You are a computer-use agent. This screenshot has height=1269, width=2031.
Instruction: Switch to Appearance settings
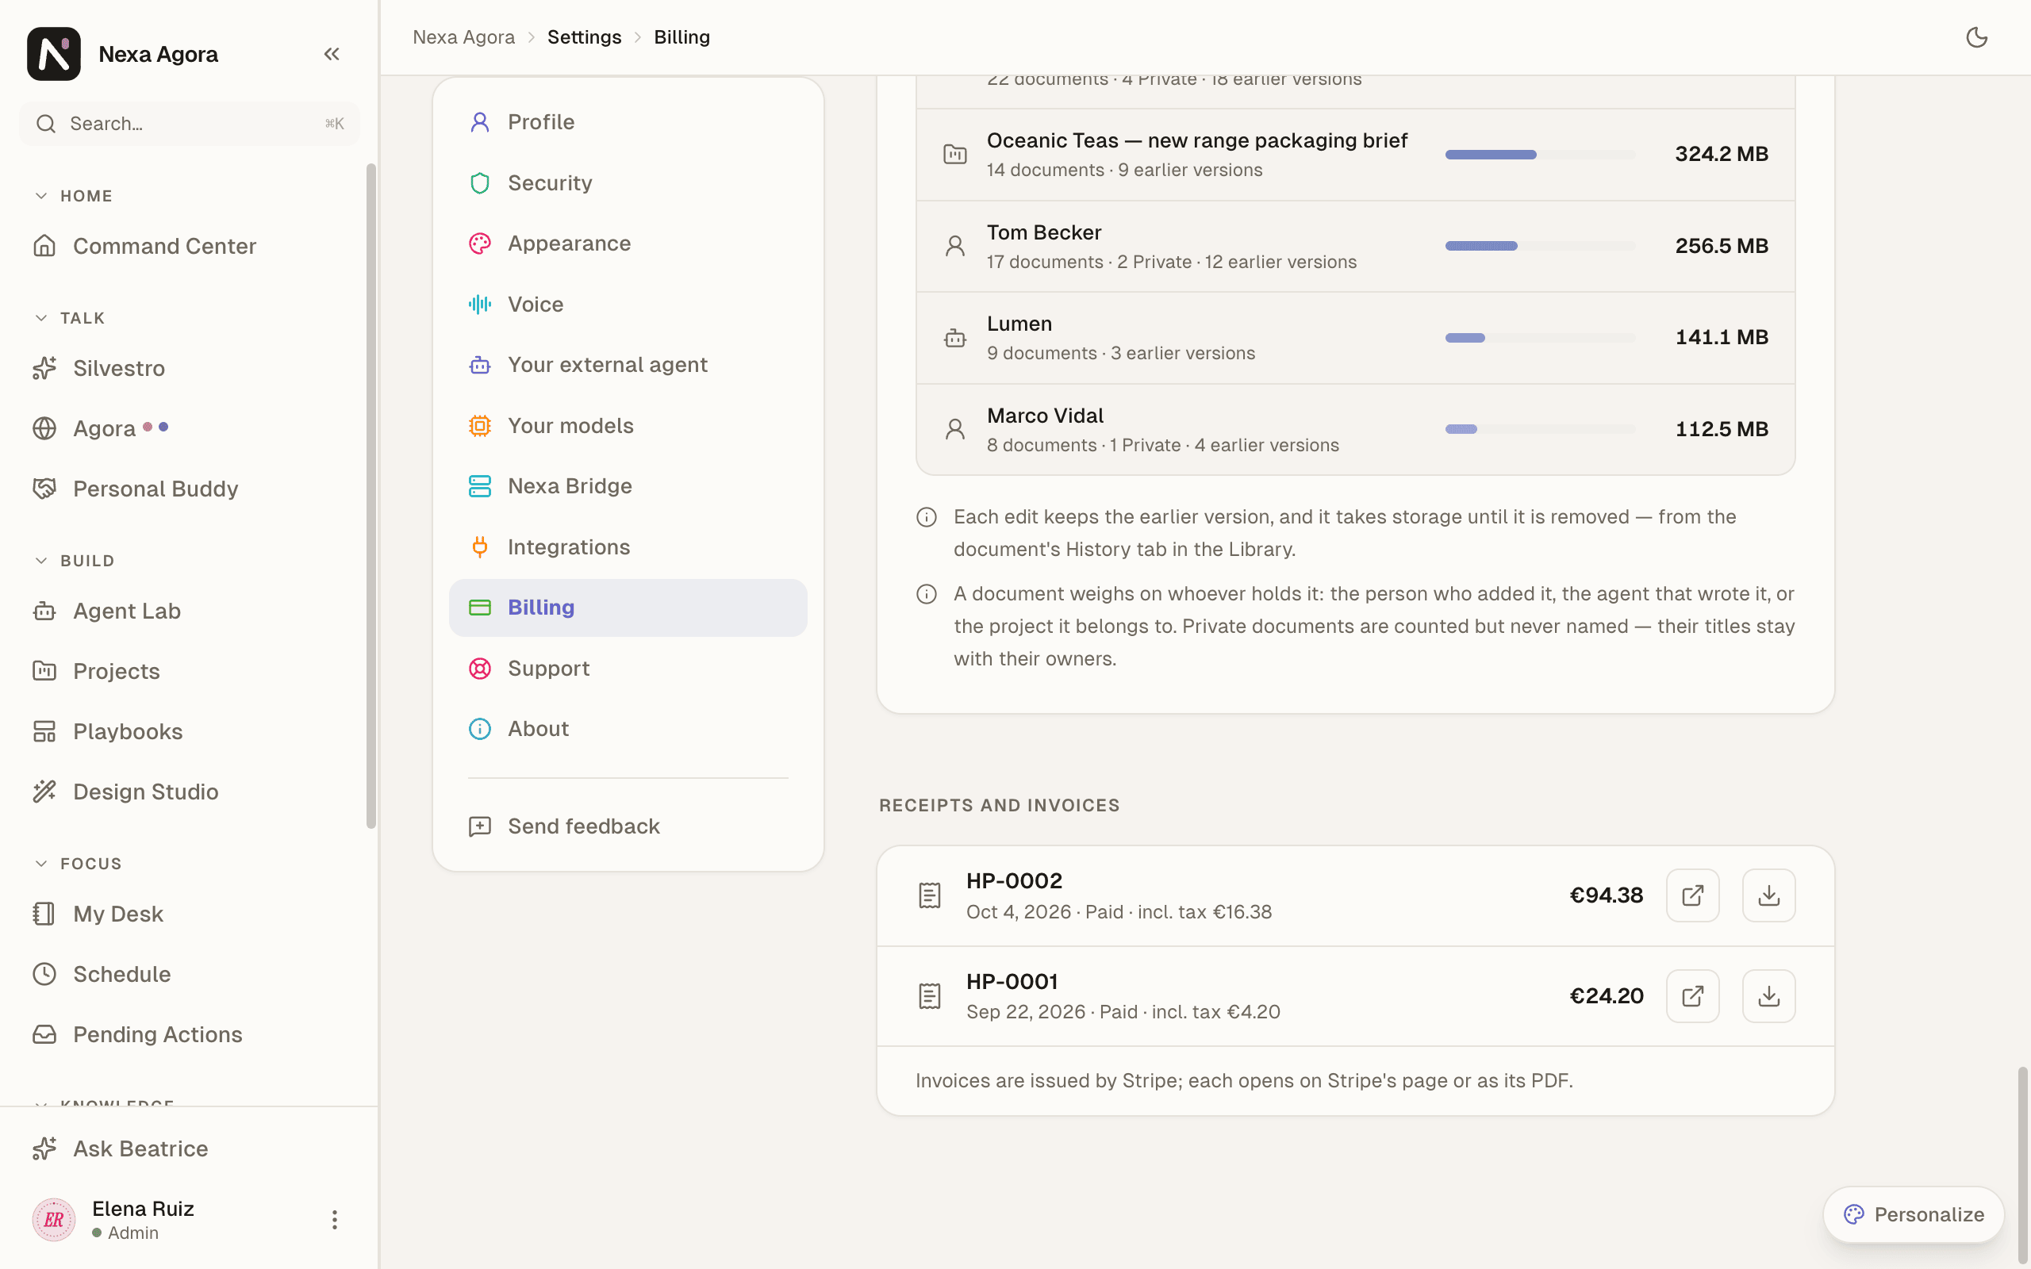click(628, 243)
